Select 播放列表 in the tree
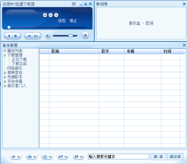 [15, 51]
